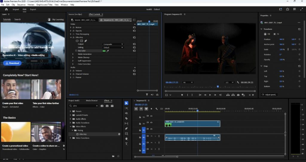Toggle Snap in Timeline magnet button

(142, 109)
